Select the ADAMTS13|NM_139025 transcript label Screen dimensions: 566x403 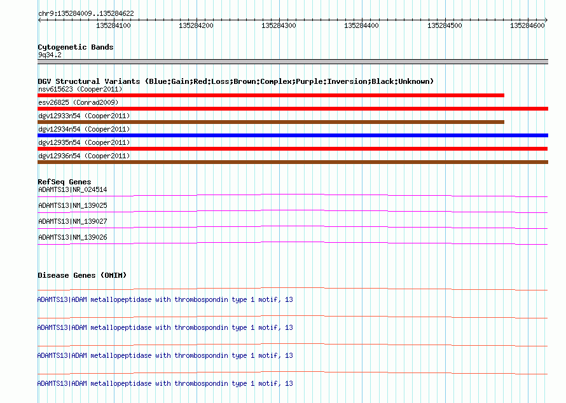72,205
